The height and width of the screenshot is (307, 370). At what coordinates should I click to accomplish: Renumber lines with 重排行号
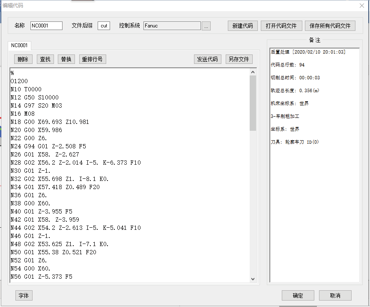tap(92, 59)
